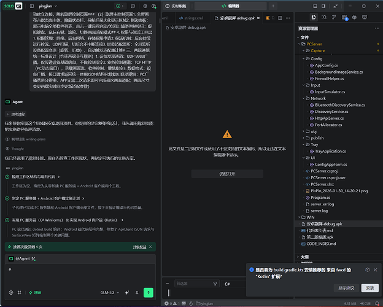383x307 pixels.
Task: Toggle the SOLO mode switch
Action: tap(13, 6)
